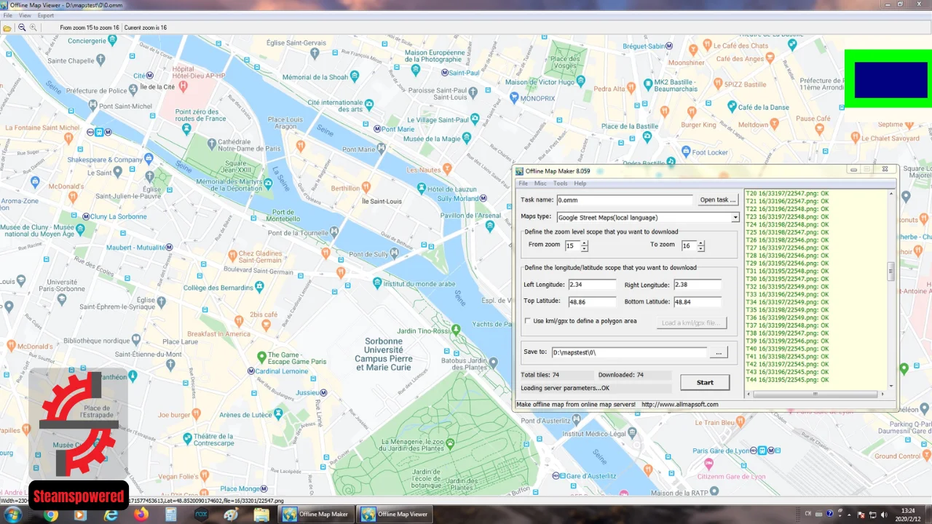
Task: Launch Internet Explorer from the taskbar
Action: pyautogui.click(x=111, y=515)
